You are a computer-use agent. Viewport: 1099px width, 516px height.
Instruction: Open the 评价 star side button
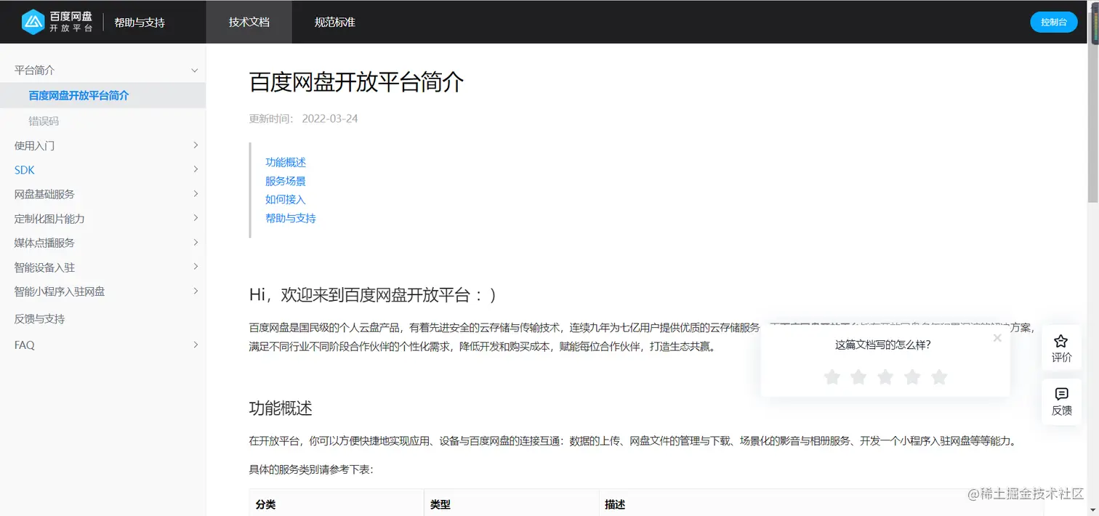[1061, 348]
